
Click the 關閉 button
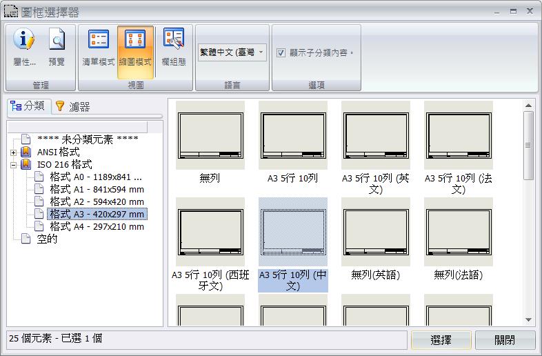505,340
